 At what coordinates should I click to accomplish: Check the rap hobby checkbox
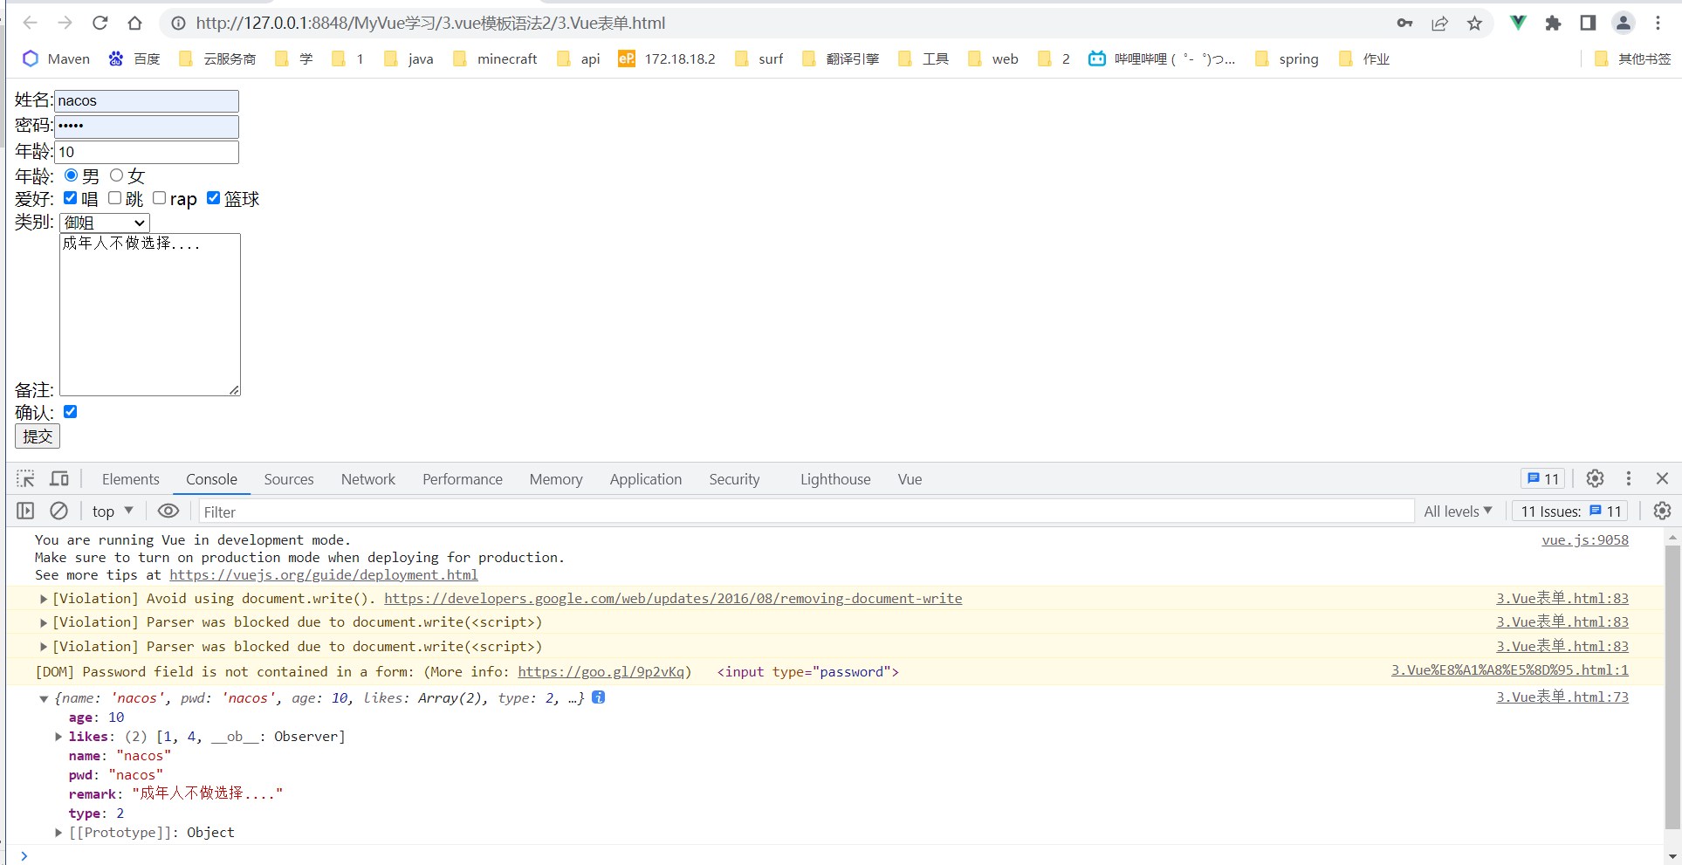point(159,198)
